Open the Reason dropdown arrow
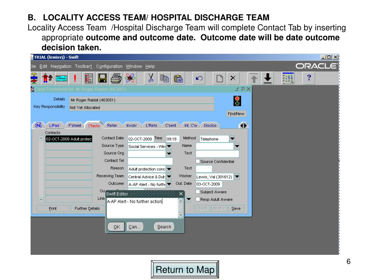Screen dimensions: 373x280 pyautogui.click(x=169, y=169)
